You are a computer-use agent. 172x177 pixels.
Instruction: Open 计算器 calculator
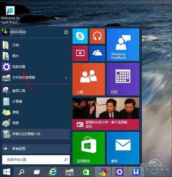click(17, 101)
